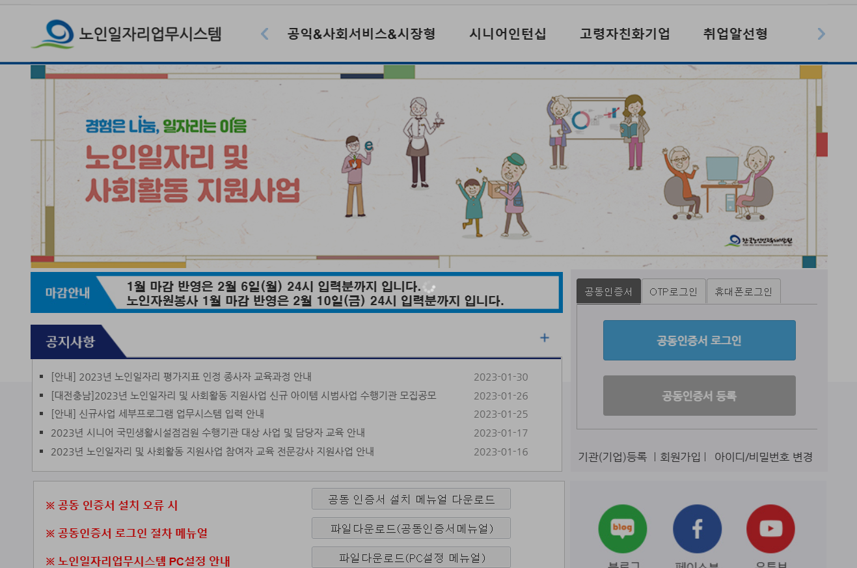Viewport: 857px width, 568px height.
Task: Click the left navigation arrow chevron
Action: (x=264, y=33)
